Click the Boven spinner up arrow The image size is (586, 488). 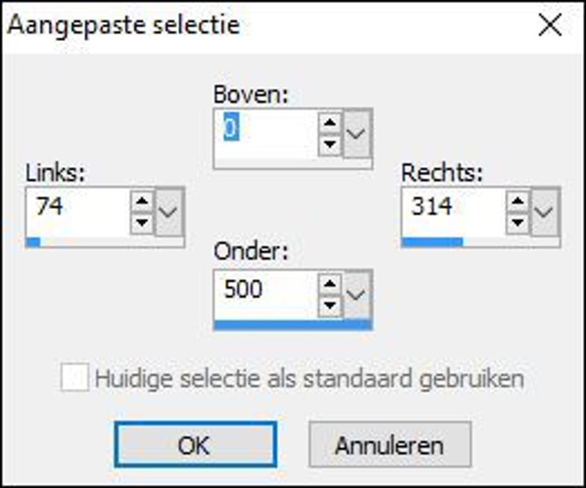click(x=330, y=122)
